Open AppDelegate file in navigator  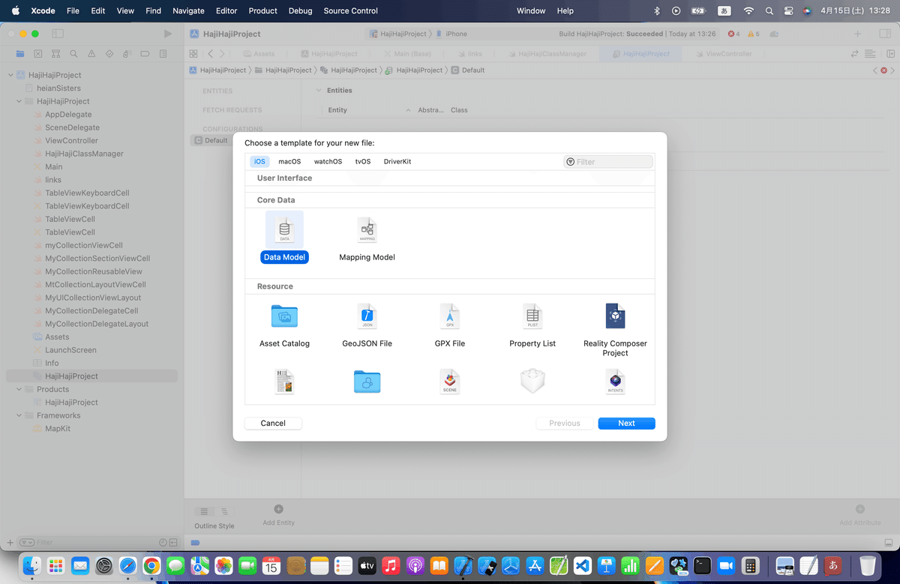(68, 114)
